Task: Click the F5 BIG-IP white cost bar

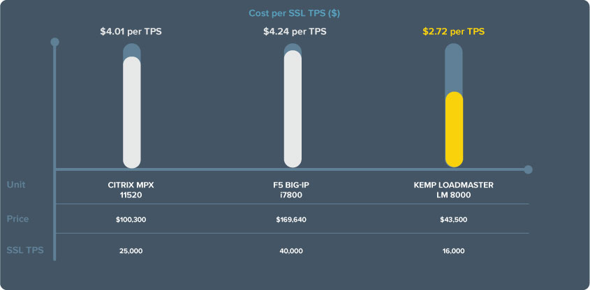Action: pos(293,108)
